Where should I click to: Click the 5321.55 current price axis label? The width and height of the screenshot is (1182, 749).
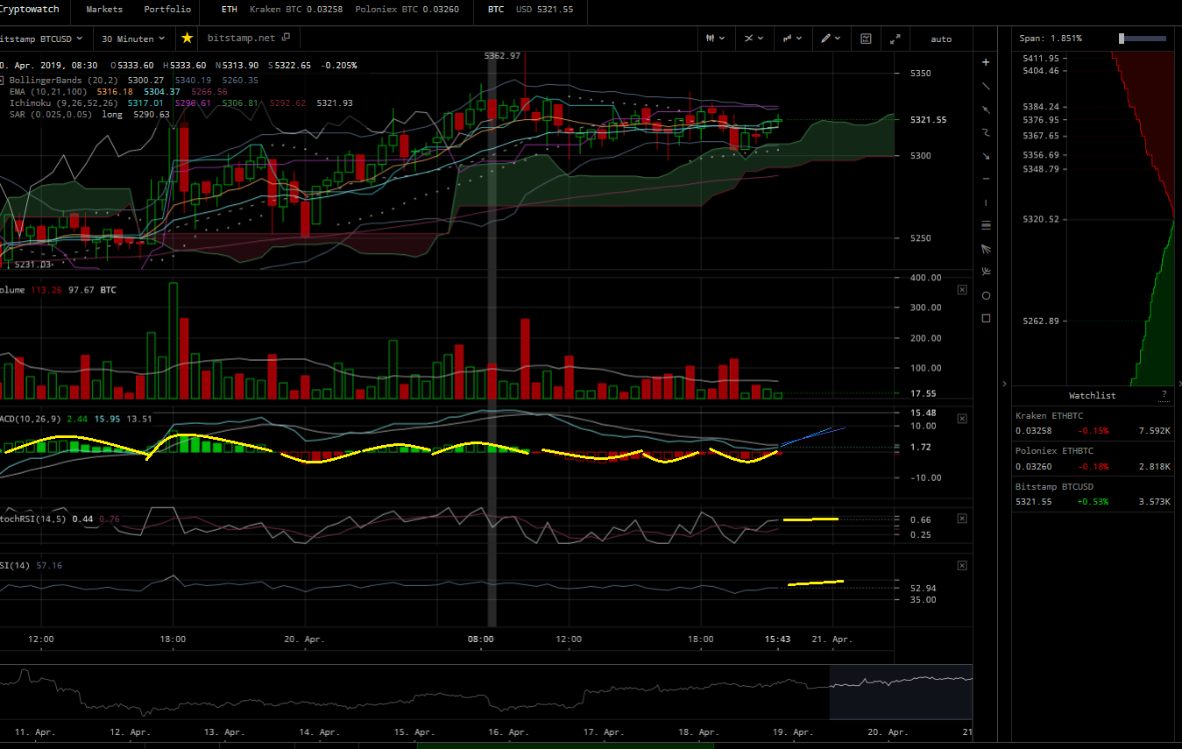click(x=928, y=120)
